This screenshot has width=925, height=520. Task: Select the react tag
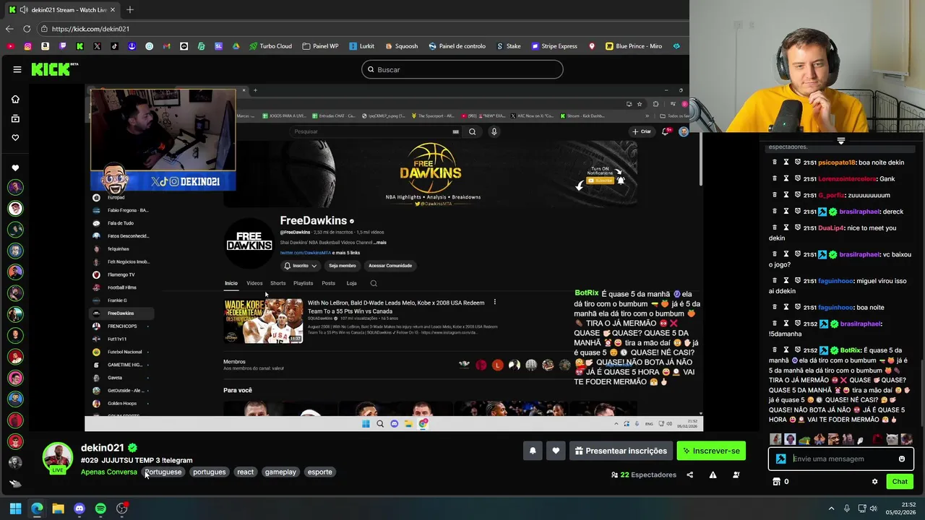click(x=246, y=472)
